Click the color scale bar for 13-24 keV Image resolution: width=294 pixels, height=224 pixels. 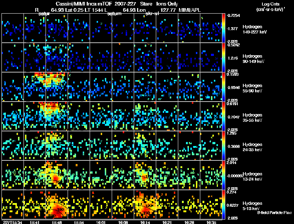223,175
